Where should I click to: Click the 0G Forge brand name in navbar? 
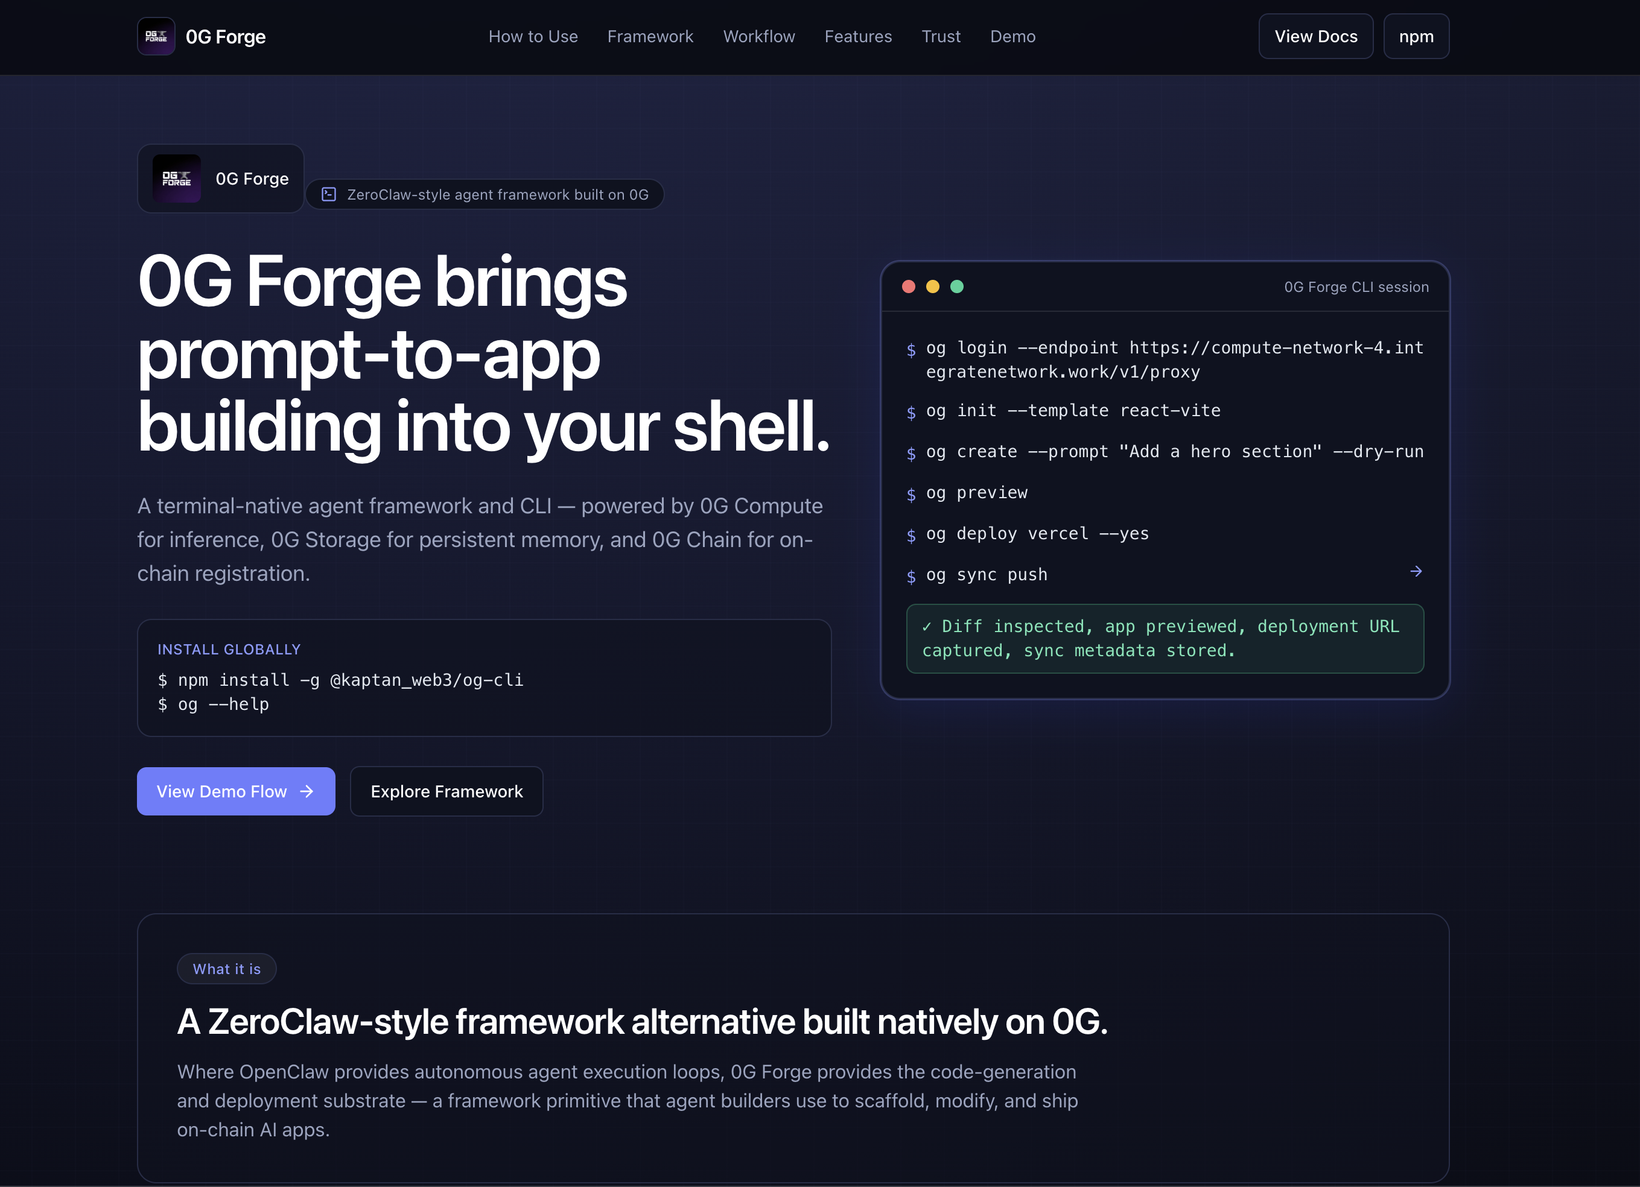(x=226, y=37)
